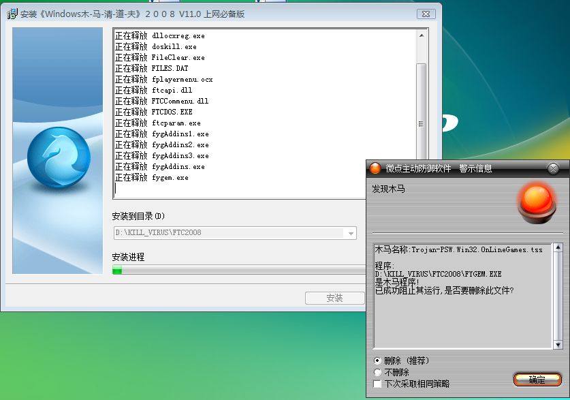Select the 删除 (推荐) radio option

pyautogui.click(x=377, y=360)
